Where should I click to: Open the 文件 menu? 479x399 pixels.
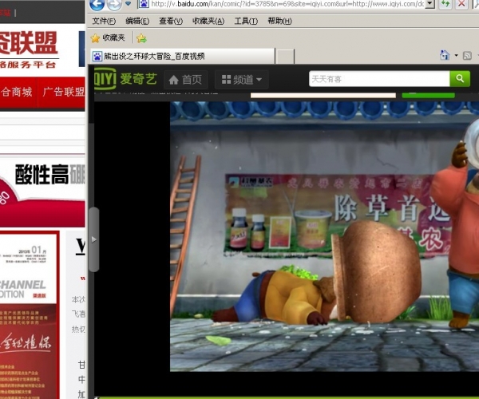(104, 21)
